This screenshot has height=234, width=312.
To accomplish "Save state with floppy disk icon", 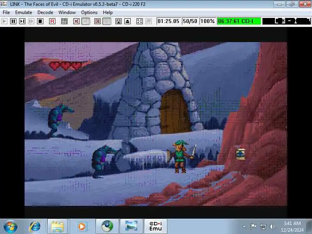I will point(119,21).
